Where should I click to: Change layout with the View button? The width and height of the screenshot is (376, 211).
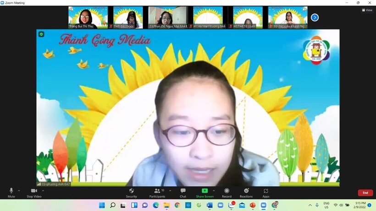point(367,10)
